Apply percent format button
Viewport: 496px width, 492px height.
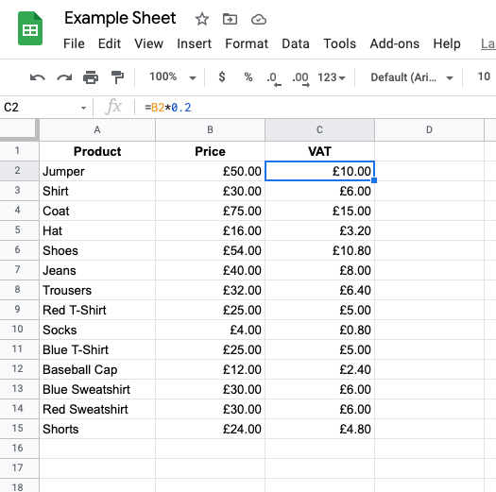pos(248,76)
